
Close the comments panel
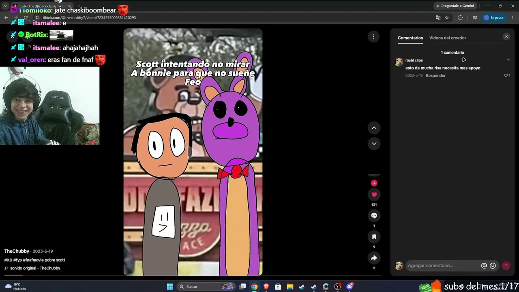point(506,37)
